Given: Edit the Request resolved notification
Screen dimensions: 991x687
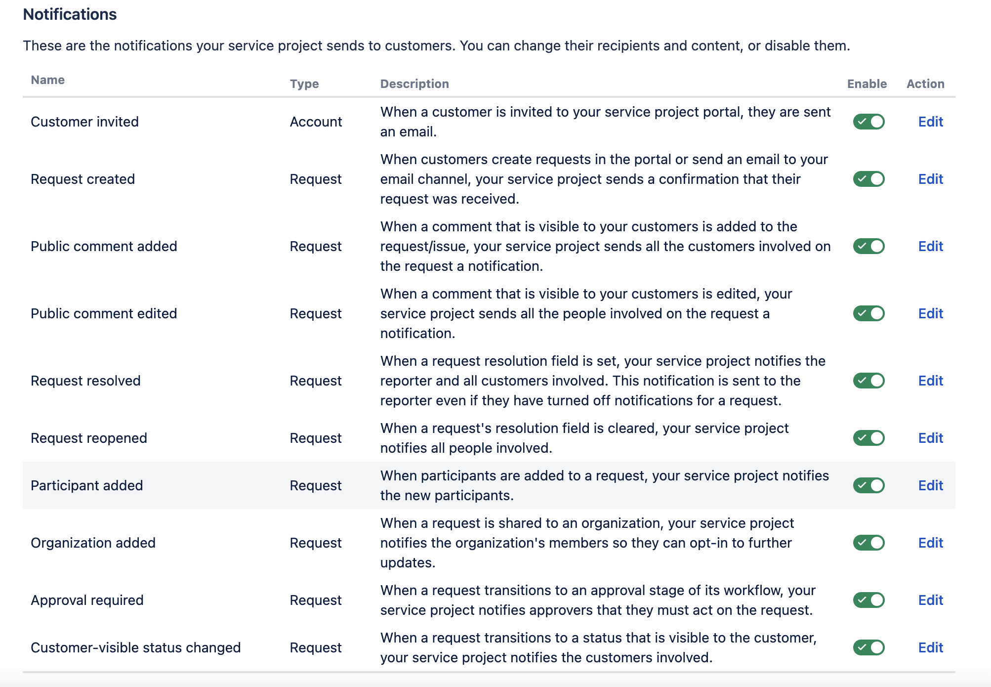Looking at the screenshot, I should [x=930, y=381].
